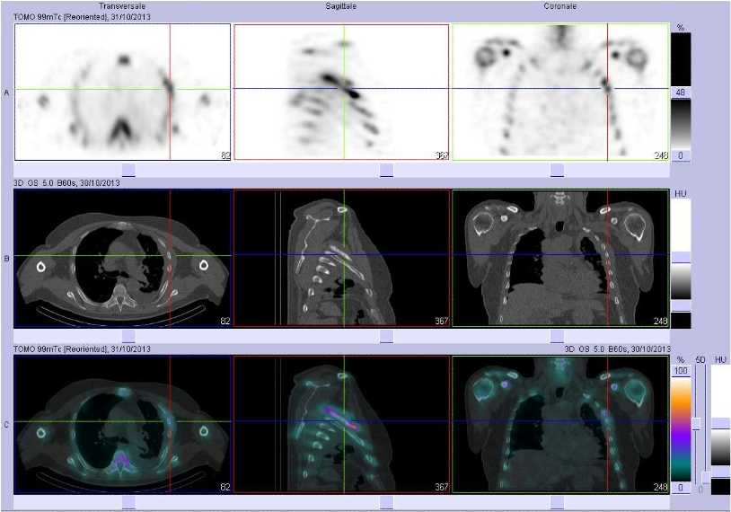Screen dimensions: 731x512
Task: Click the Coronale column heading
Action: [559, 6]
